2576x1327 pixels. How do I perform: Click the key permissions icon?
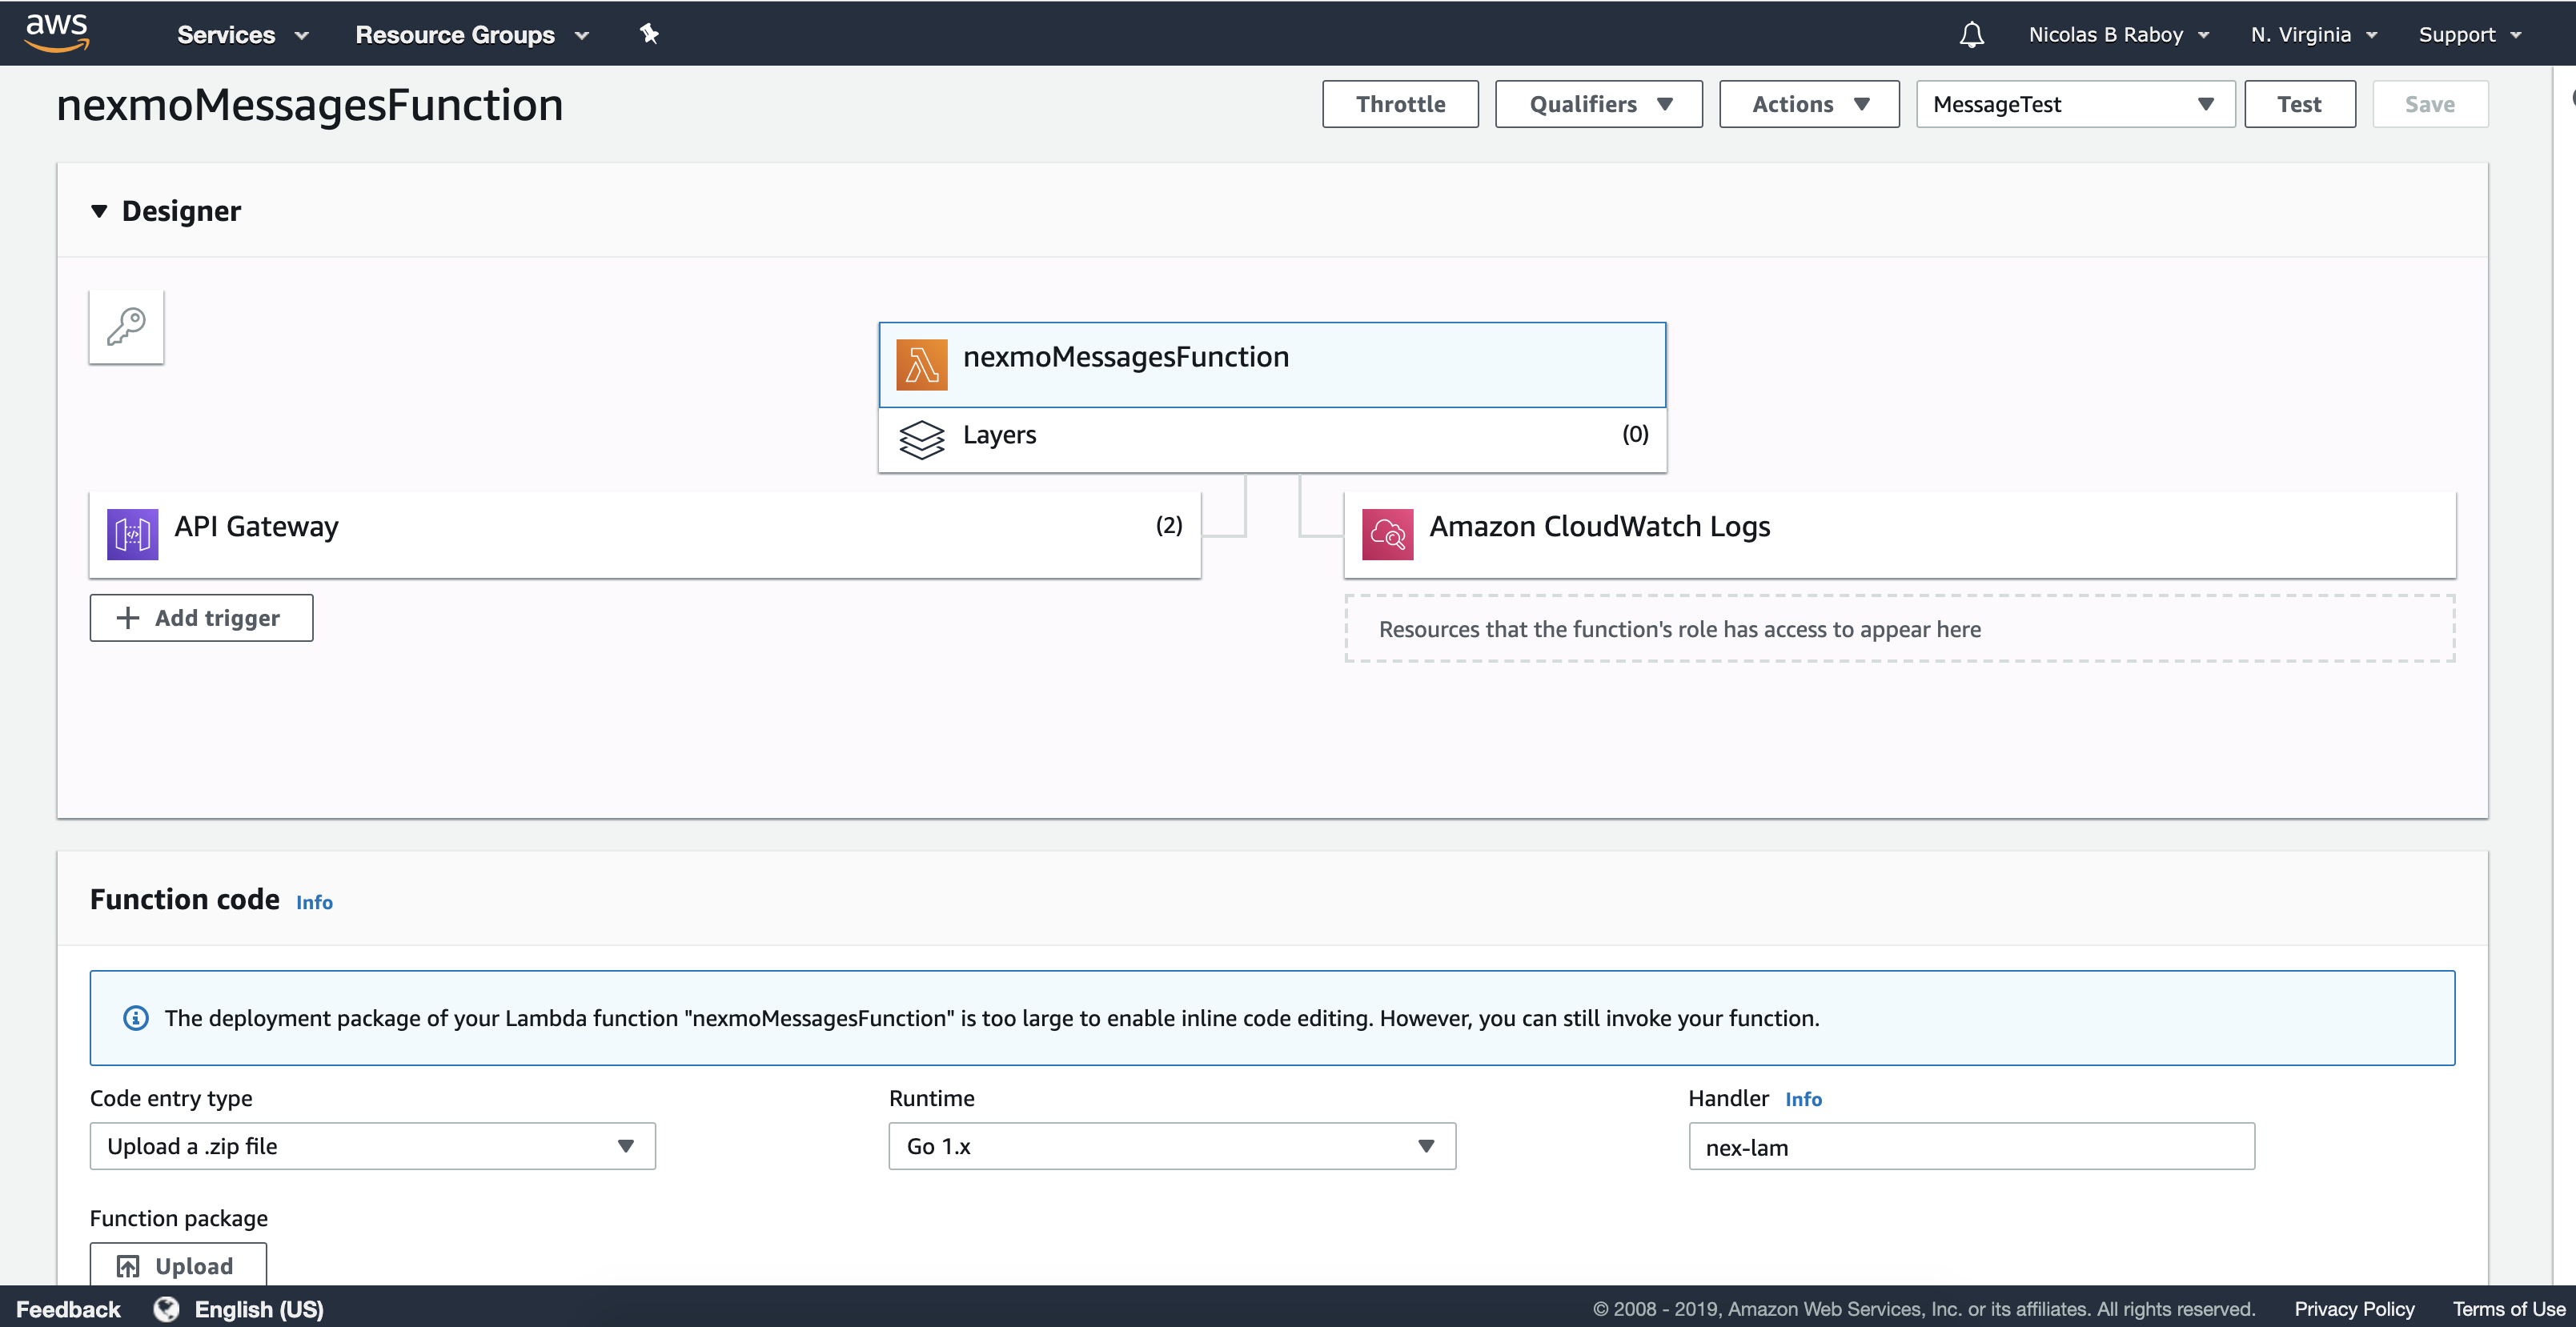tap(126, 327)
